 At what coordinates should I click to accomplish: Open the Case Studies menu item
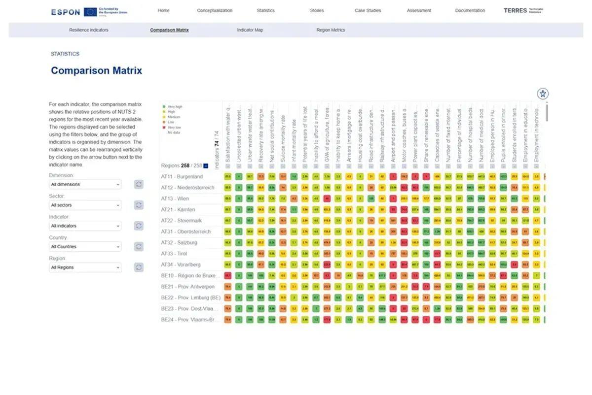368,10
